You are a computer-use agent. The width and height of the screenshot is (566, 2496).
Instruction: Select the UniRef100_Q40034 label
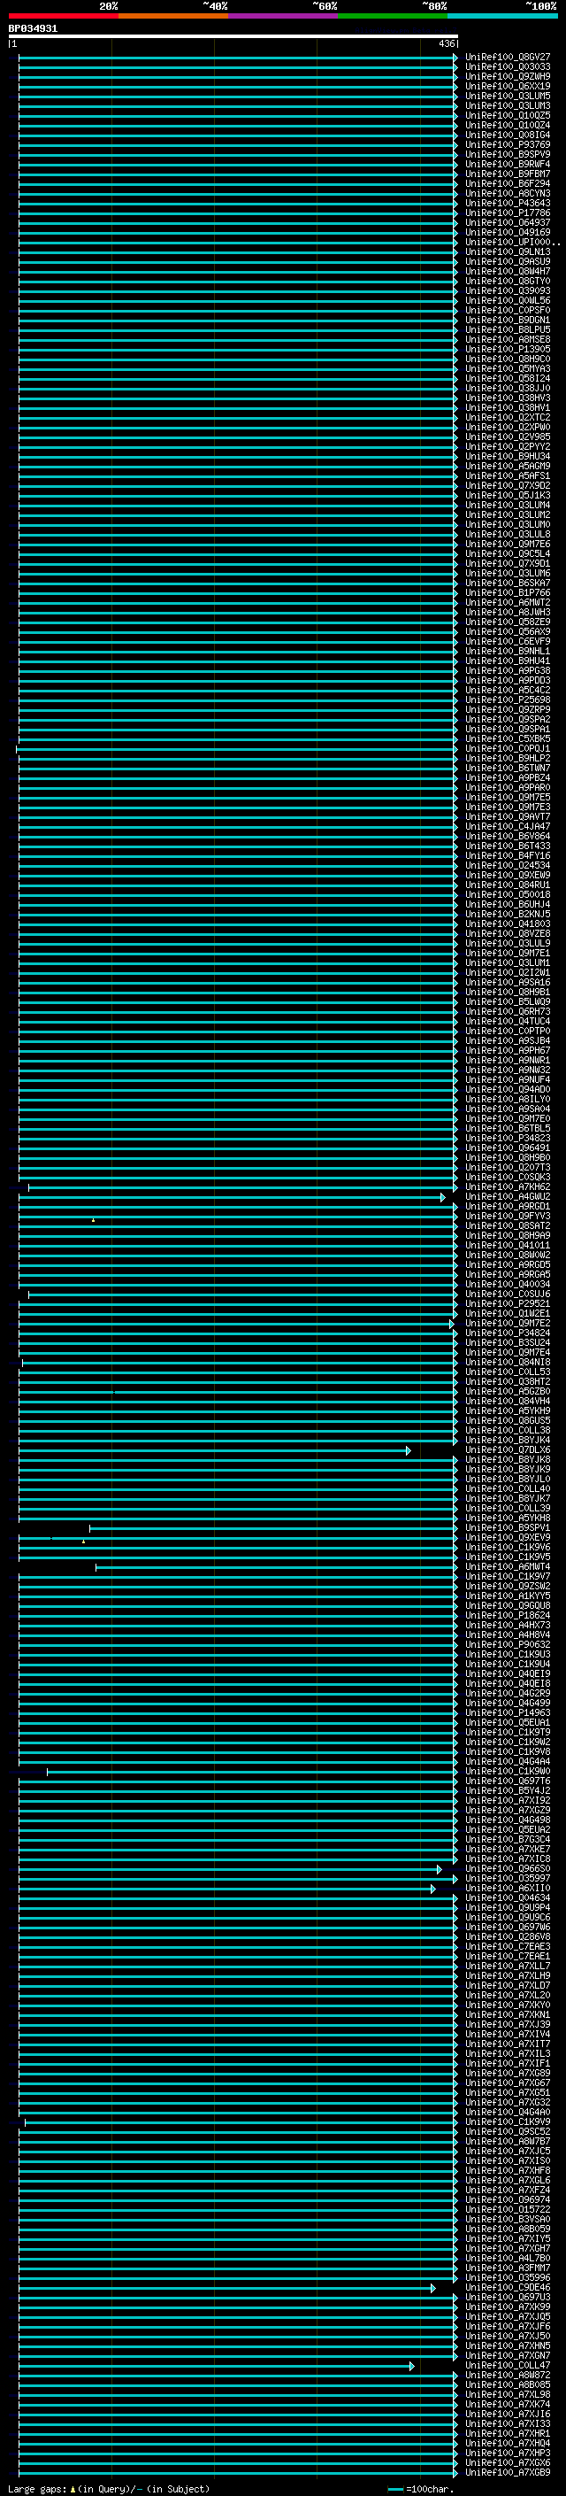tap(508, 1285)
